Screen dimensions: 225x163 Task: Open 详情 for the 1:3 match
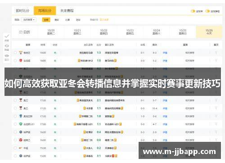[x=165, y=53]
